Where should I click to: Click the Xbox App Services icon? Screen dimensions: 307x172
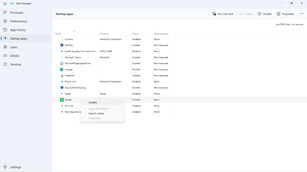pos(62,112)
